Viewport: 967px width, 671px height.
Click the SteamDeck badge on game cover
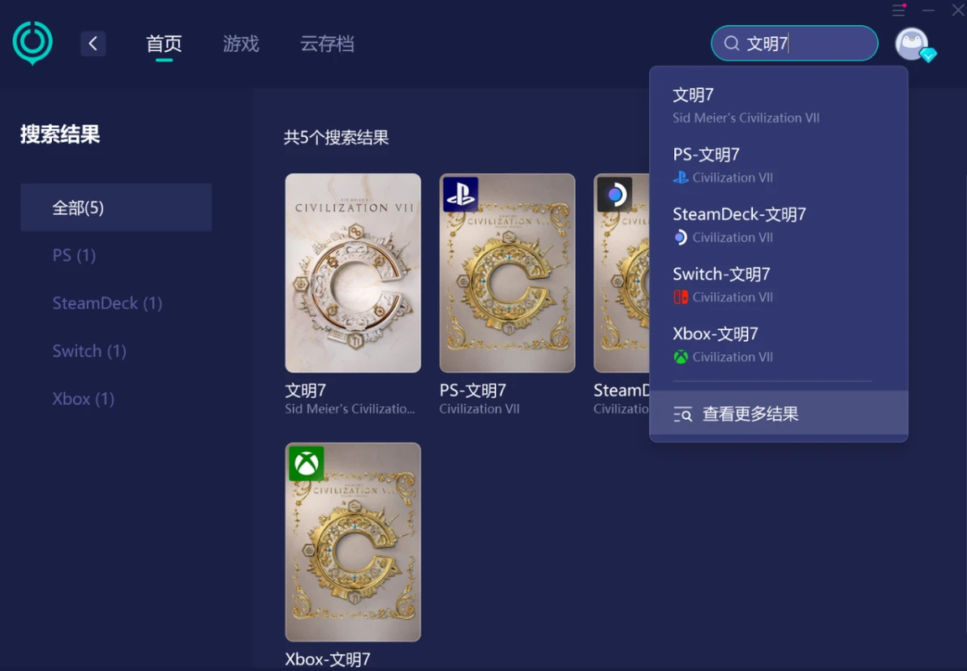click(x=615, y=194)
